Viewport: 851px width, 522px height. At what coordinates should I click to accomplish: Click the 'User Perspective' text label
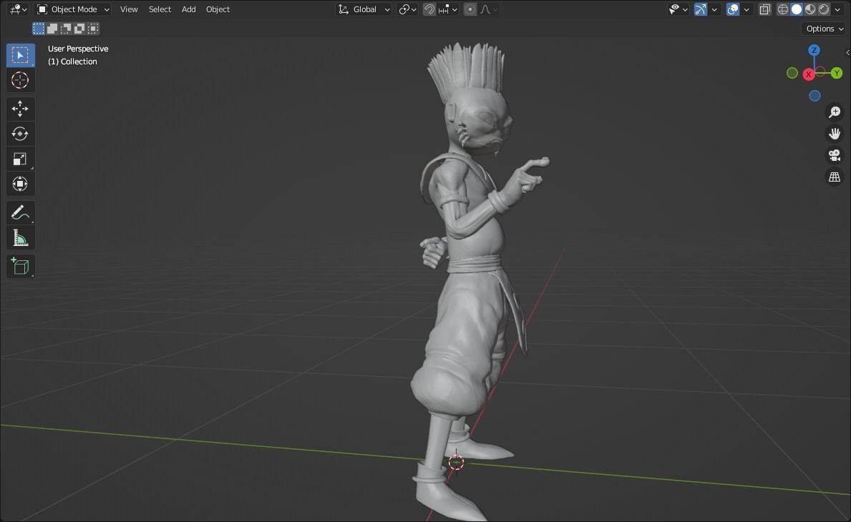(78, 49)
